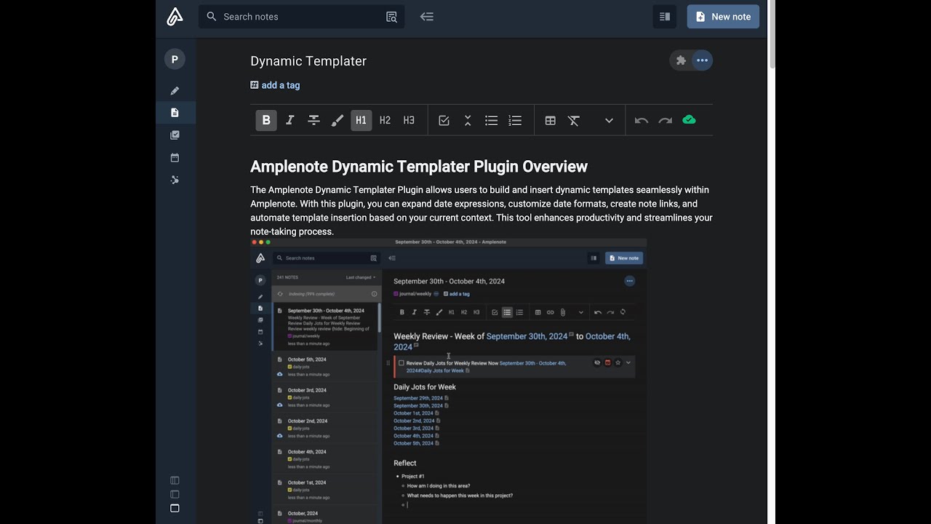The image size is (931, 524).
Task: Click the green cloud sync status icon
Action: click(689, 120)
